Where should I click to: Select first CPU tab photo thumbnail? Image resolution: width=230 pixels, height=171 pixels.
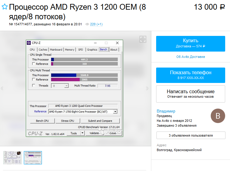[x=12, y=158]
